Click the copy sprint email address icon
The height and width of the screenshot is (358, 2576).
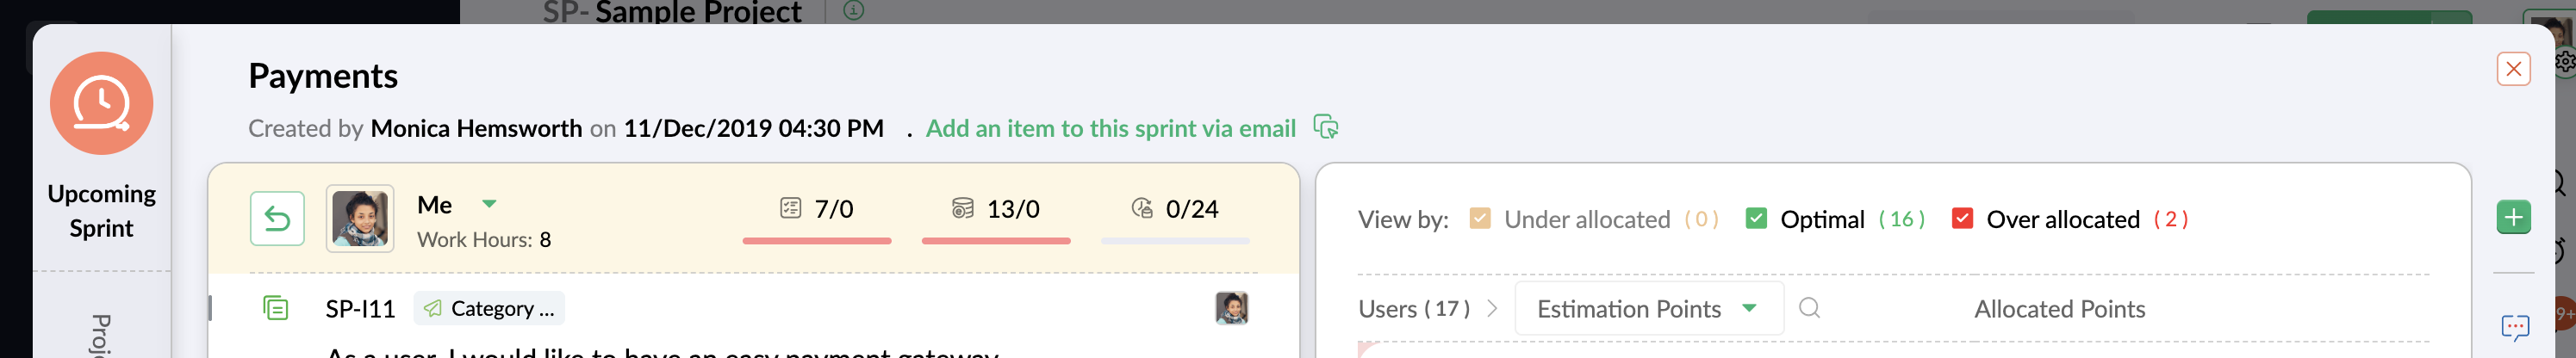point(1326,127)
